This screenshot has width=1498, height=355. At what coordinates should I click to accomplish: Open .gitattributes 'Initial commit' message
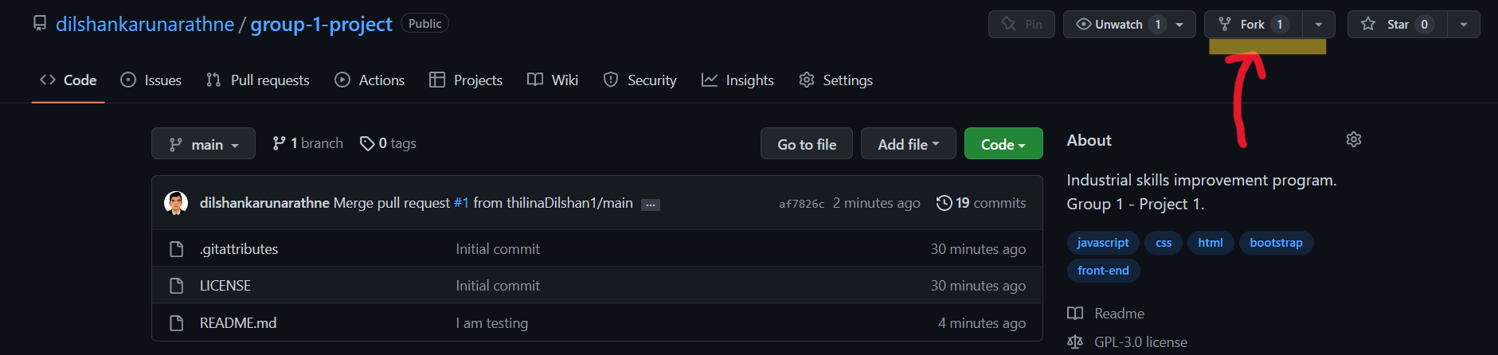498,248
